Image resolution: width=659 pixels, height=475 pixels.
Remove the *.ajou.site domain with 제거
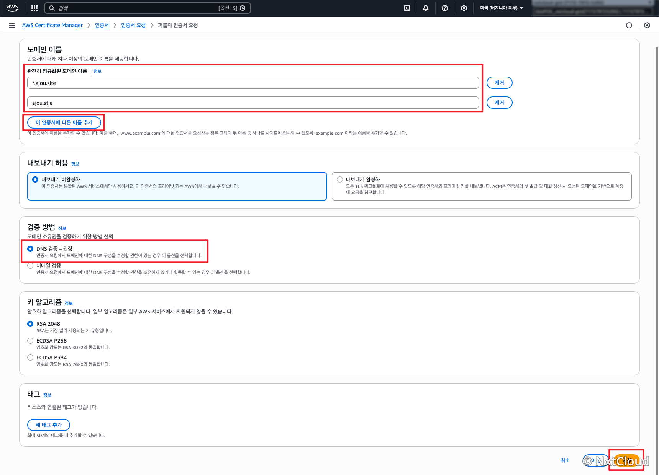[x=499, y=83]
